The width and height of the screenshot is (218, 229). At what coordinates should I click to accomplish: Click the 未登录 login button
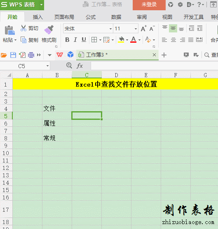click(x=149, y=5)
